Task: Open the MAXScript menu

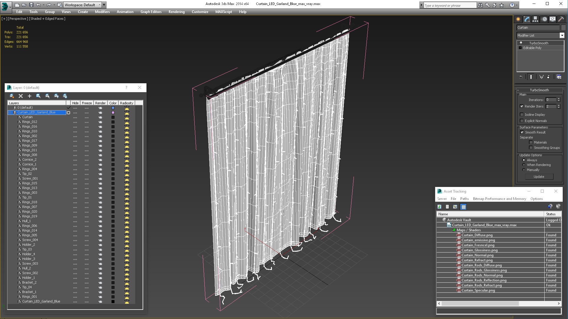Action: click(x=224, y=12)
